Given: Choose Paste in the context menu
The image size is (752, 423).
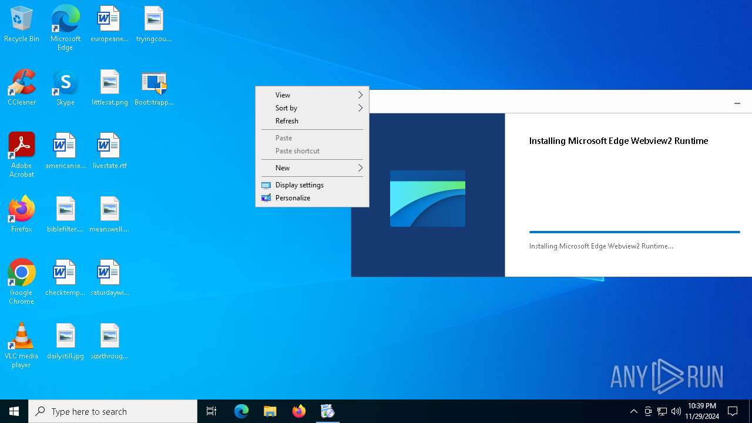Looking at the screenshot, I should [x=312, y=138].
